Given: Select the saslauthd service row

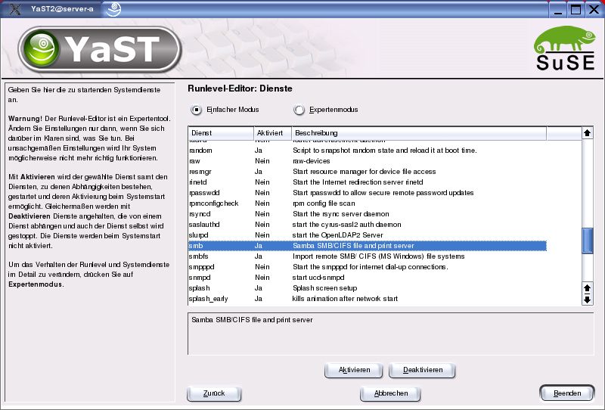Looking at the screenshot, I should point(368,225).
